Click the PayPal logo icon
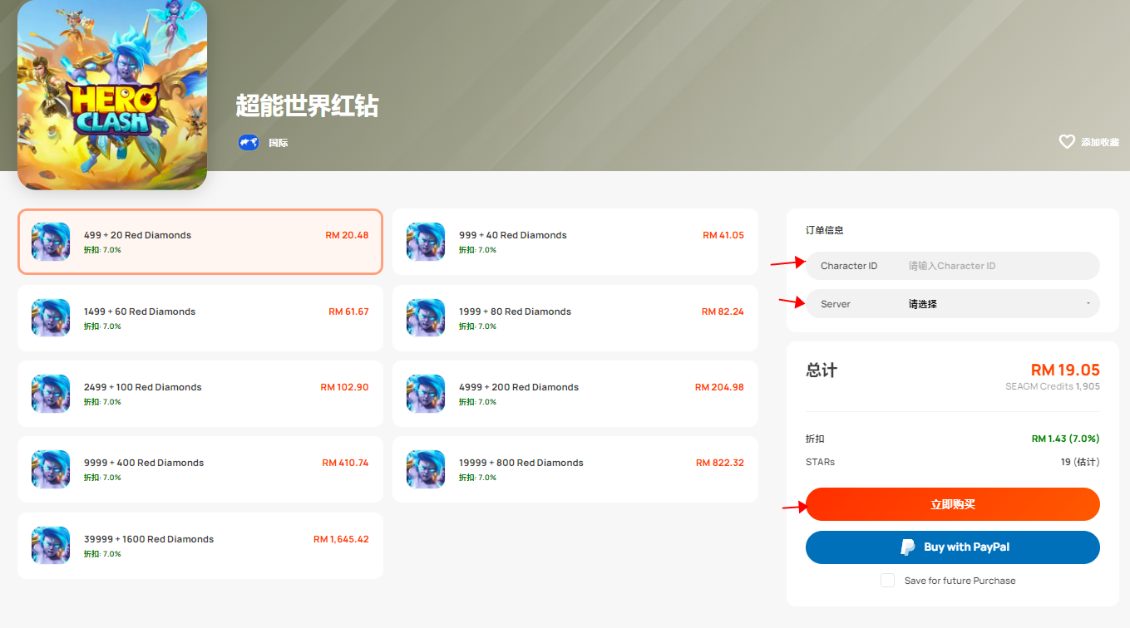Viewport: 1130px width, 628px height. pos(908,547)
